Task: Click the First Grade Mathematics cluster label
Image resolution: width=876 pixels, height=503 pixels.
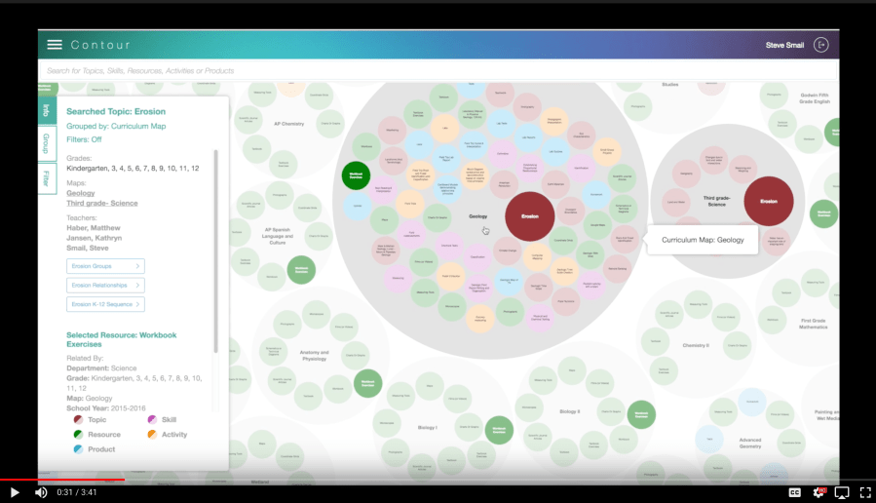Action: pyautogui.click(x=813, y=324)
